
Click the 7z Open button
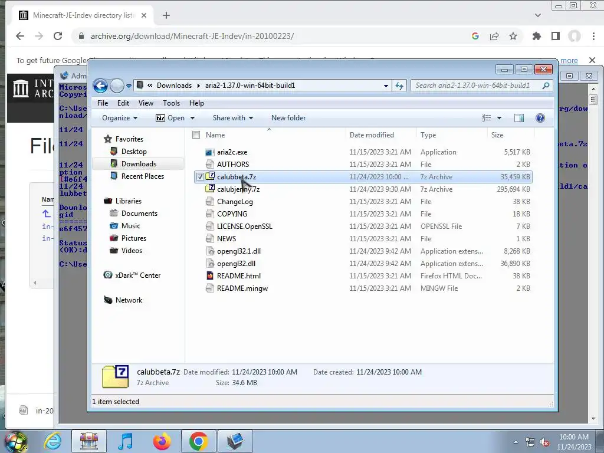click(x=170, y=118)
